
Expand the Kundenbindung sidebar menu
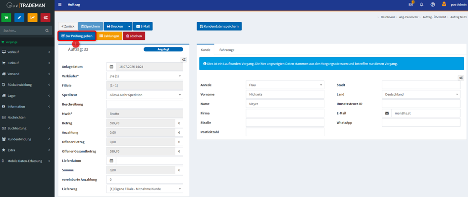click(27, 139)
